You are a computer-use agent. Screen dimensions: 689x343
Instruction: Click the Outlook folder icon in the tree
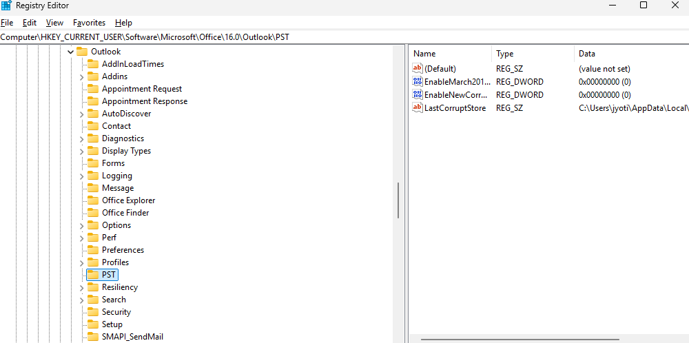[x=82, y=52]
